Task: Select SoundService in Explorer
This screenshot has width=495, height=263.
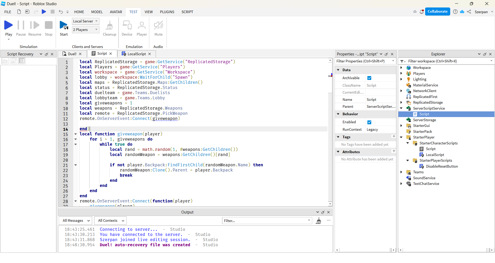Action: [424, 178]
